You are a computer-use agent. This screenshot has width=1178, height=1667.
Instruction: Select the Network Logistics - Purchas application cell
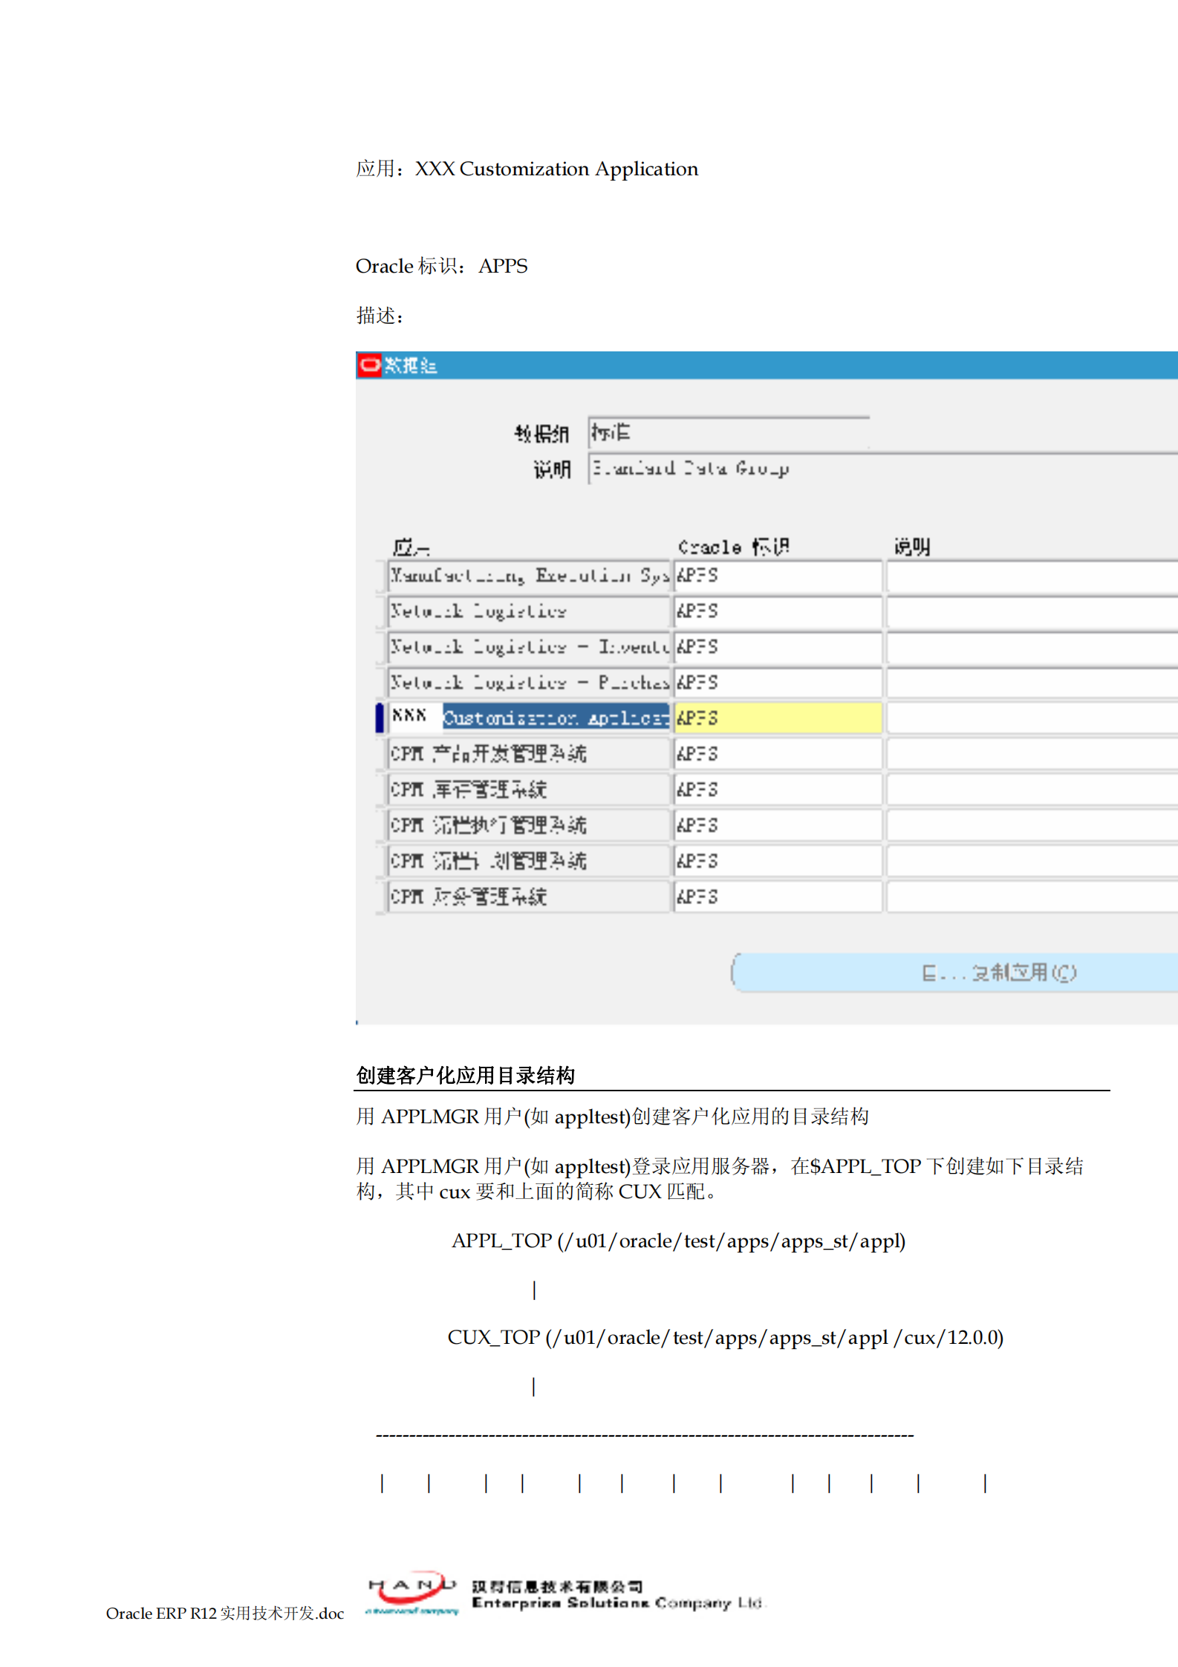pos(529,683)
